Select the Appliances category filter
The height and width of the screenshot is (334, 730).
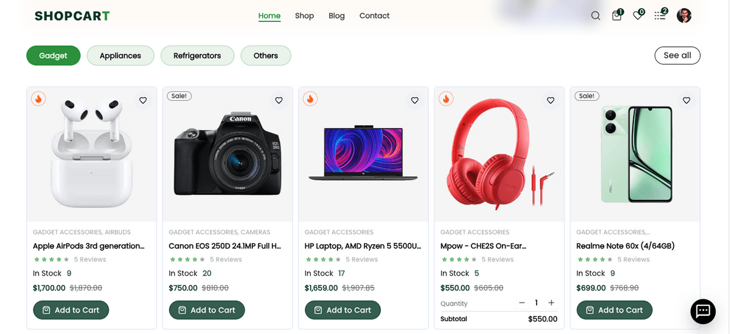coord(120,55)
